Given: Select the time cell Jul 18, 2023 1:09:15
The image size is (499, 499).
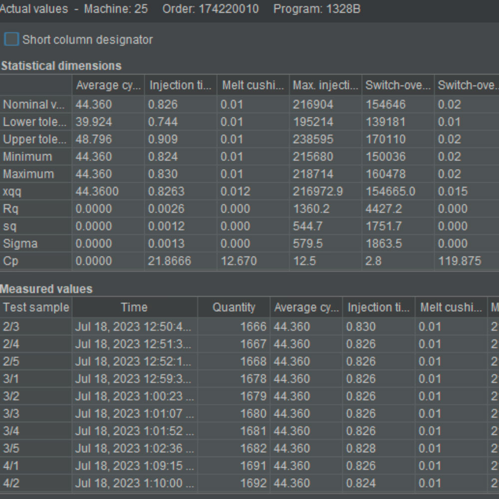Looking at the screenshot, I should (134, 466).
